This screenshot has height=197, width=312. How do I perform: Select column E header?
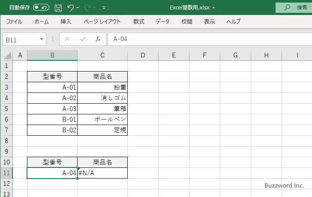pyautogui.click(x=174, y=55)
